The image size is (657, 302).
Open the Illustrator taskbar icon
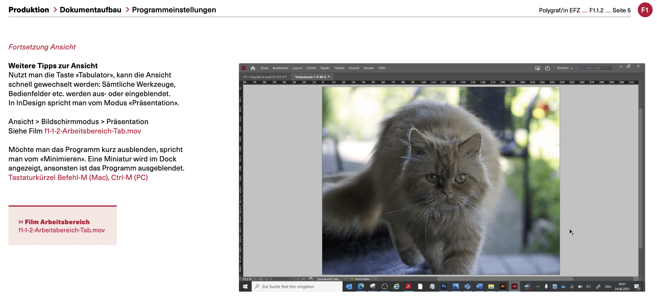[502, 286]
